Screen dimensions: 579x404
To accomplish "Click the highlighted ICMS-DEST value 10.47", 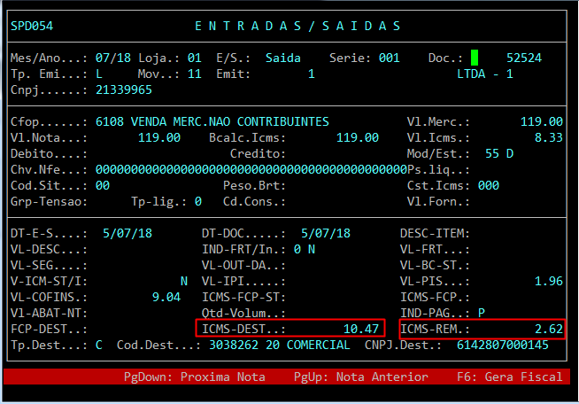I will [x=360, y=329].
